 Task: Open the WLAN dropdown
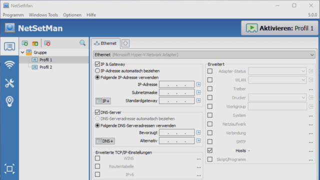click(277, 80)
